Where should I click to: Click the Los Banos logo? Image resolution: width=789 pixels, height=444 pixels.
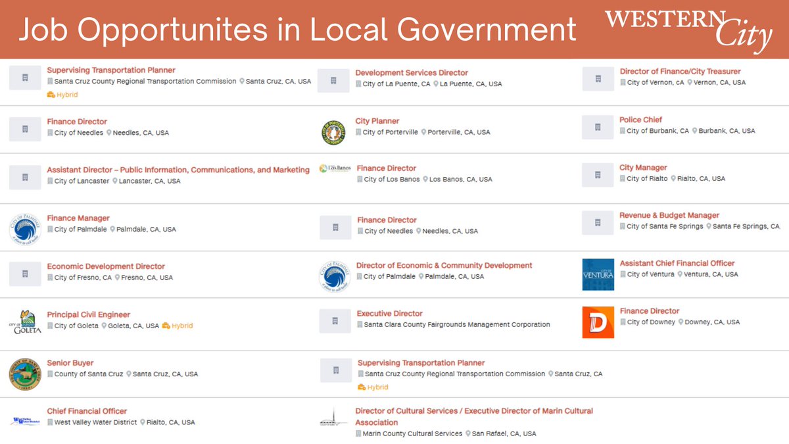coord(335,168)
